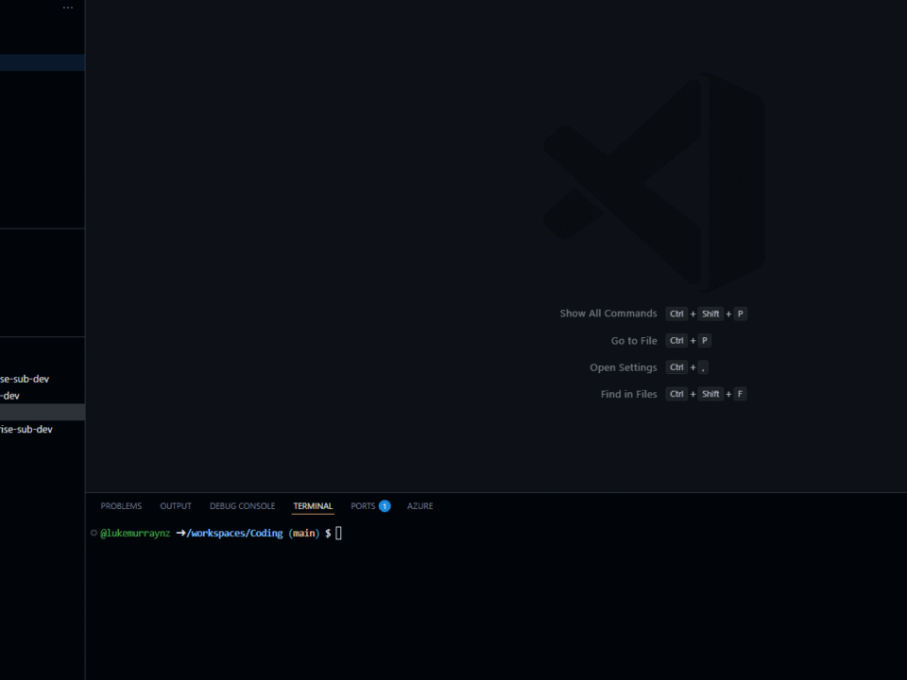Open the OUTPUT panel tab
Image resolution: width=907 pixels, height=680 pixels.
pyautogui.click(x=176, y=506)
